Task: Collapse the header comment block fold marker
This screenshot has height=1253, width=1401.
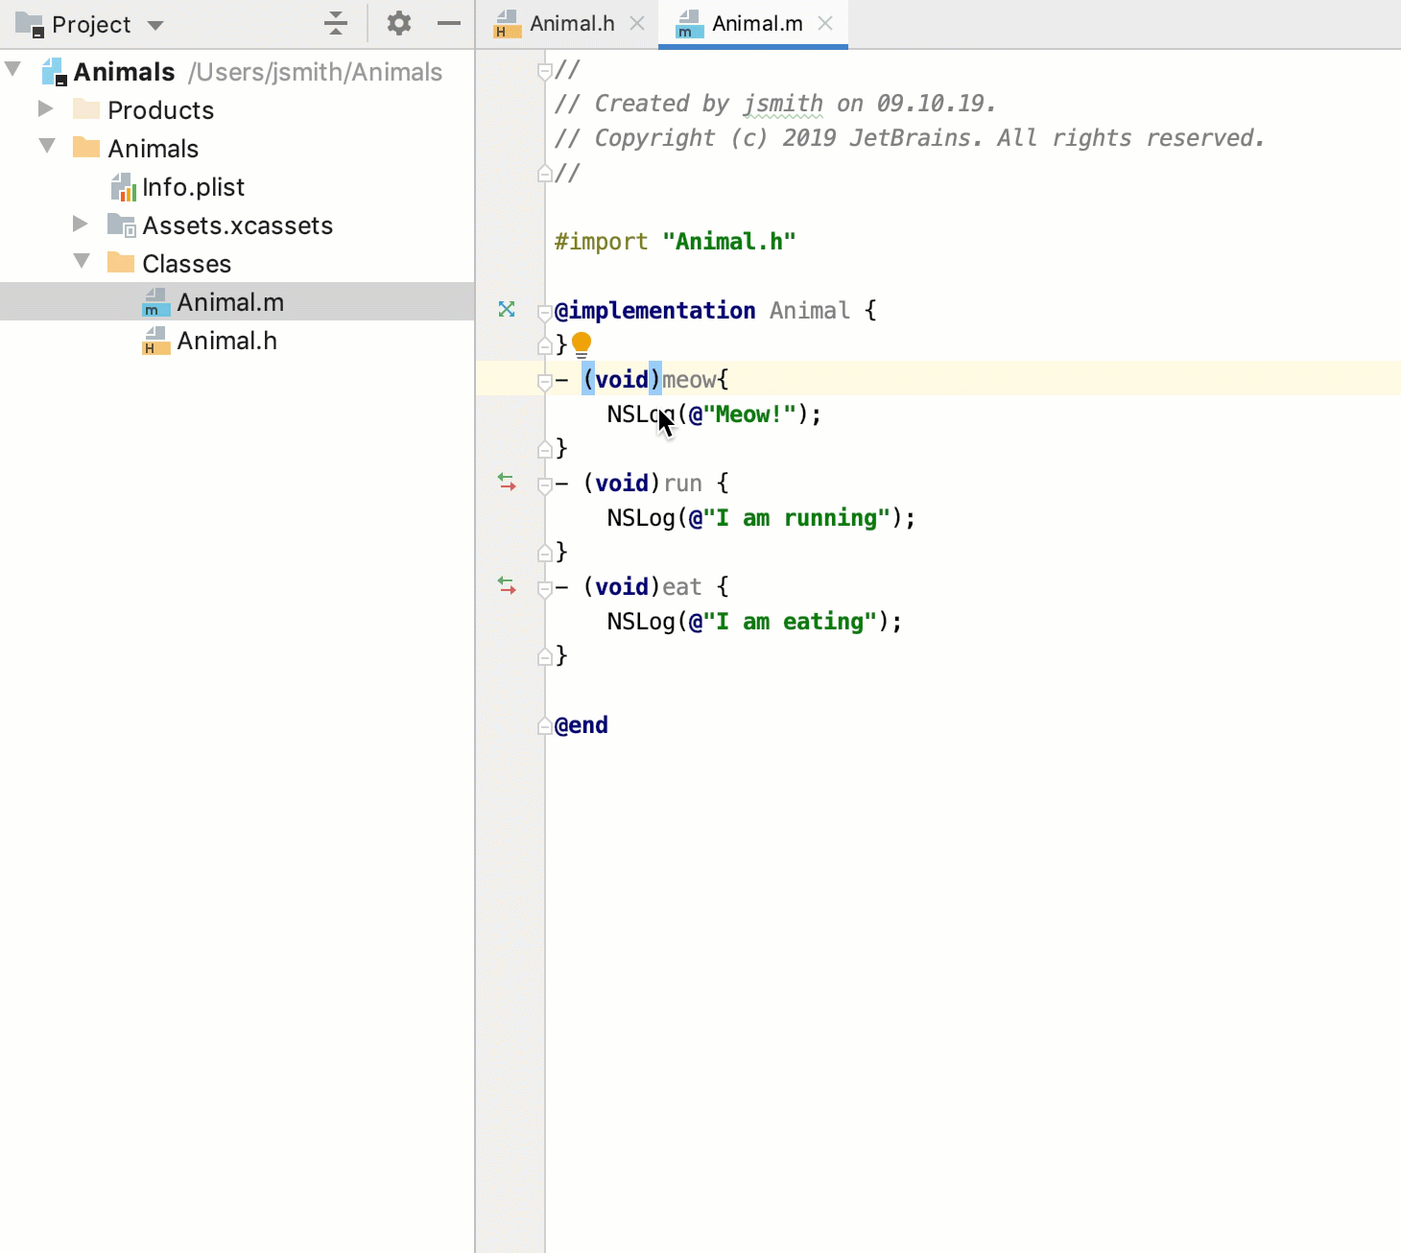Action: (544, 70)
